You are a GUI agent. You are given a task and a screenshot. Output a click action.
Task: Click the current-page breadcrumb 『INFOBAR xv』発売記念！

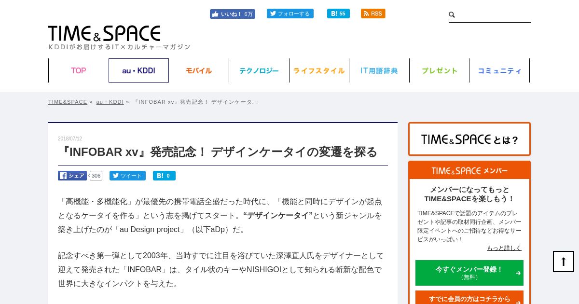click(x=195, y=102)
